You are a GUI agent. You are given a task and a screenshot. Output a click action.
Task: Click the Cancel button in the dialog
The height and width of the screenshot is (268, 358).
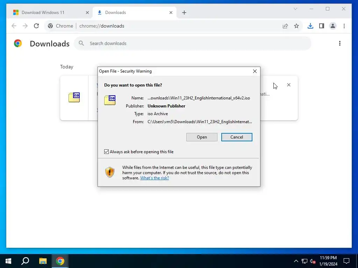237,137
